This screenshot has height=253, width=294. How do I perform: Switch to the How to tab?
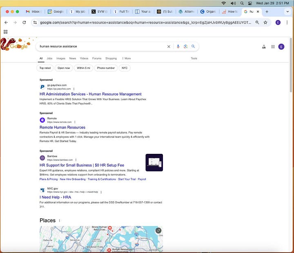[x=230, y=11]
